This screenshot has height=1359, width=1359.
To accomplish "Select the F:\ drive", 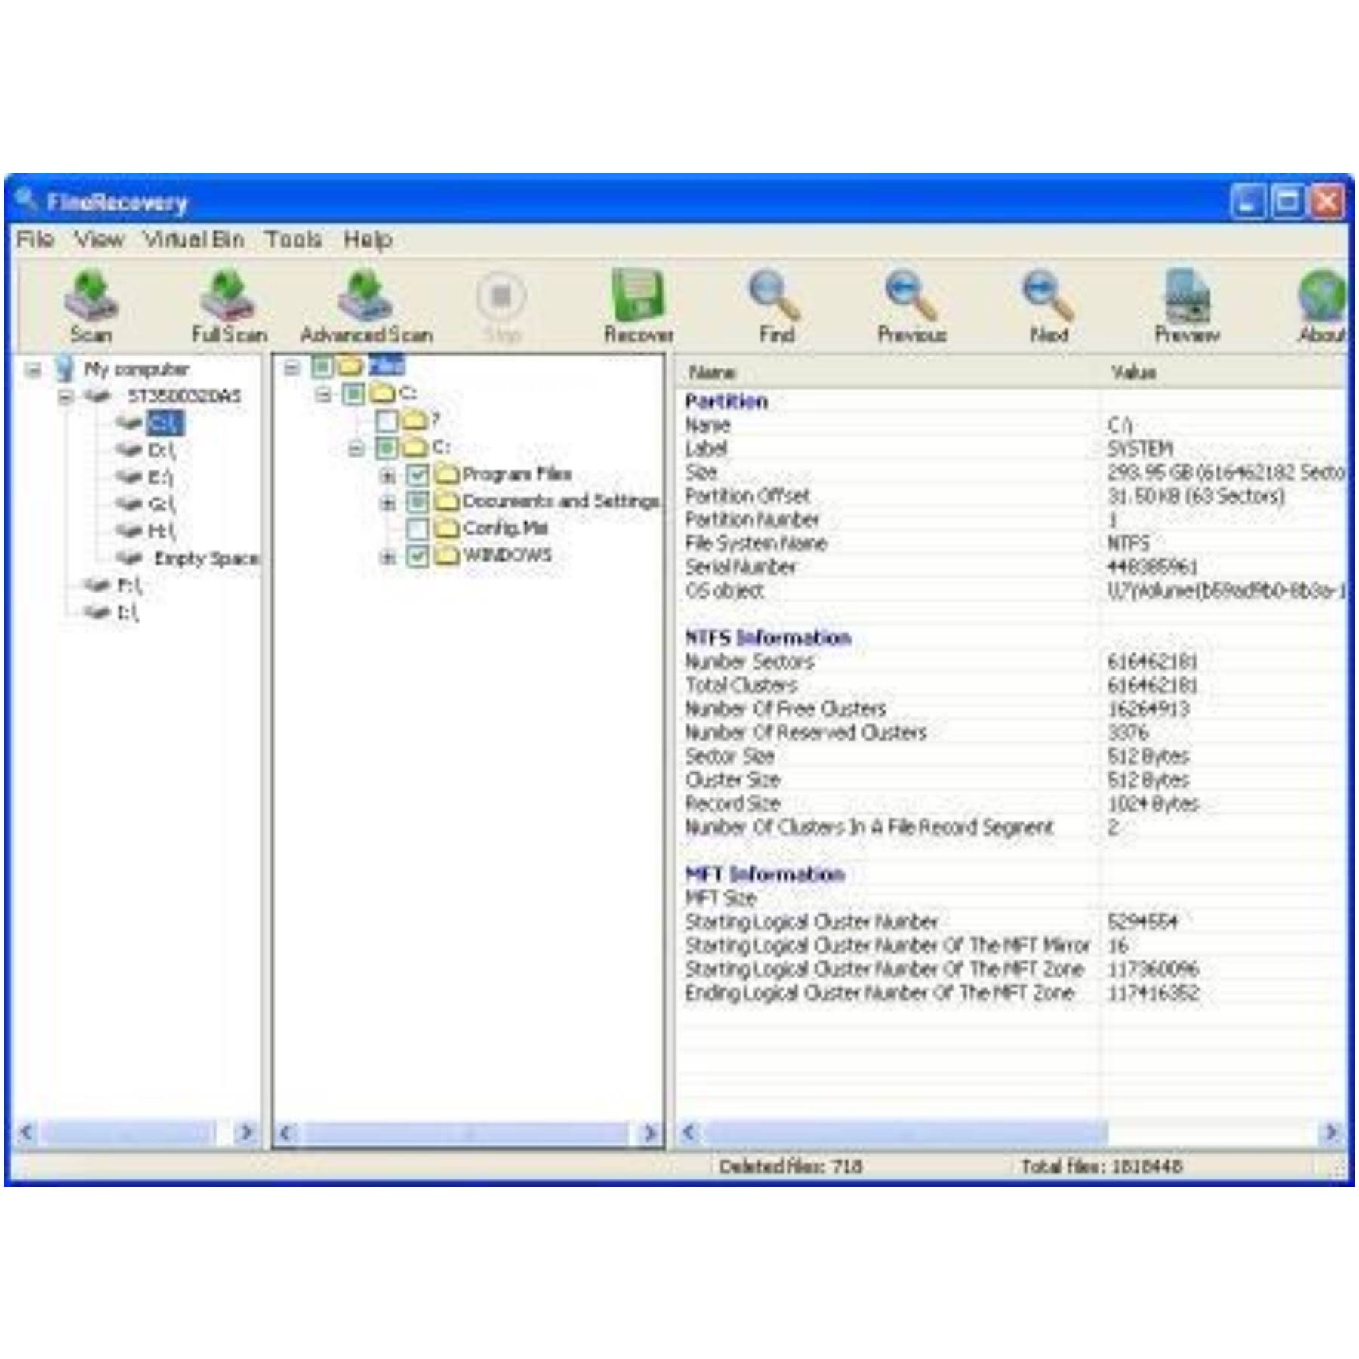I will pos(129,585).
